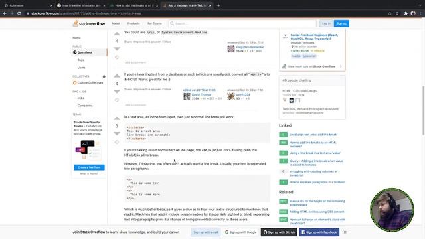Open the Products menu item
425x239 pixels.
[x=133, y=23]
